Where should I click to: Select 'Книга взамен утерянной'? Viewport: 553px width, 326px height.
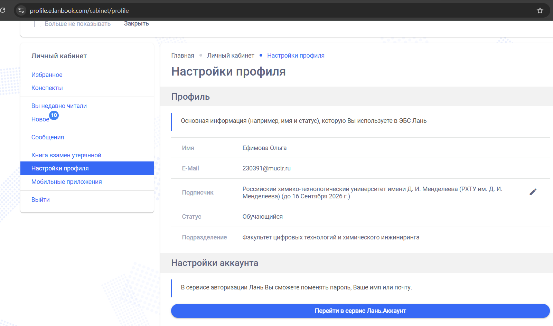click(x=66, y=155)
